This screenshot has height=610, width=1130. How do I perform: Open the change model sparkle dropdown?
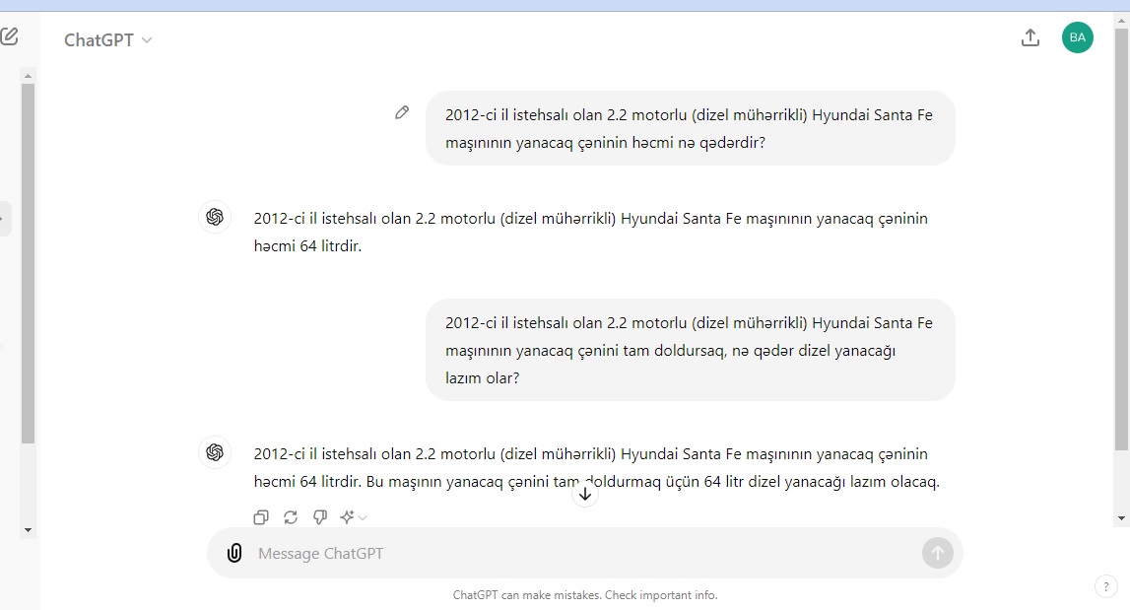pyautogui.click(x=353, y=517)
